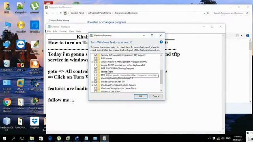Open the recent locations dropdown arrow
The width and height of the screenshot is (253, 142).
(57, 13)
